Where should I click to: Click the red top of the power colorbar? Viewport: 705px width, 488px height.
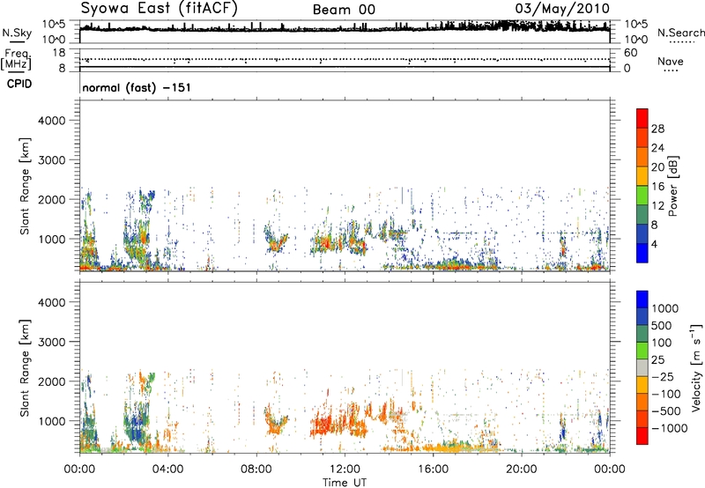(x=642, y=118)
